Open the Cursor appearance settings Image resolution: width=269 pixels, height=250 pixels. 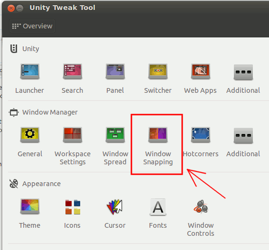(x=115, y=207)
